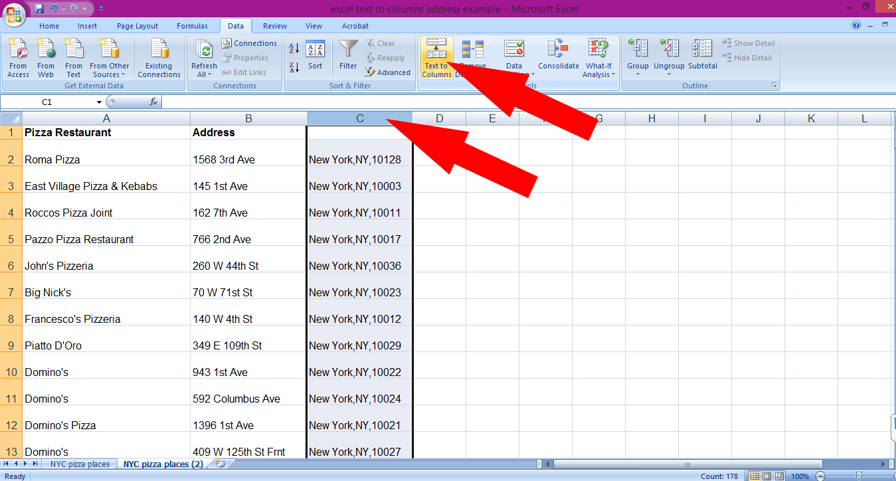896x481 pixels.
Task: Select the Address header cell
Action: pos(248,132)
